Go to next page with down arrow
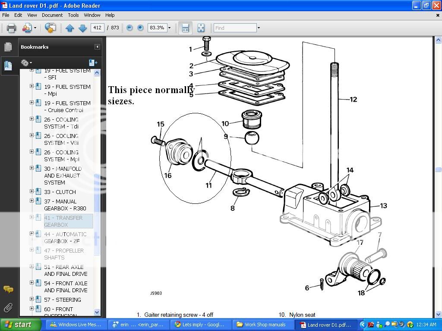Image resolution: width=442 pixels, height=331 pixels. (82, 28)
